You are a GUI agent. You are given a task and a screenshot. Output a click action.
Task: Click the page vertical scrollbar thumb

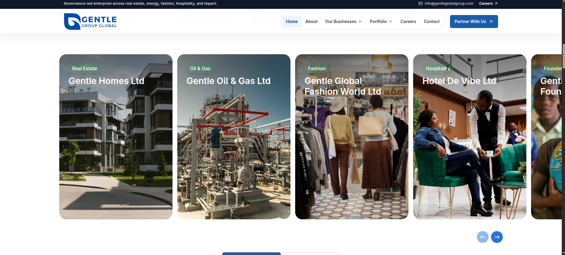(564, 56)
